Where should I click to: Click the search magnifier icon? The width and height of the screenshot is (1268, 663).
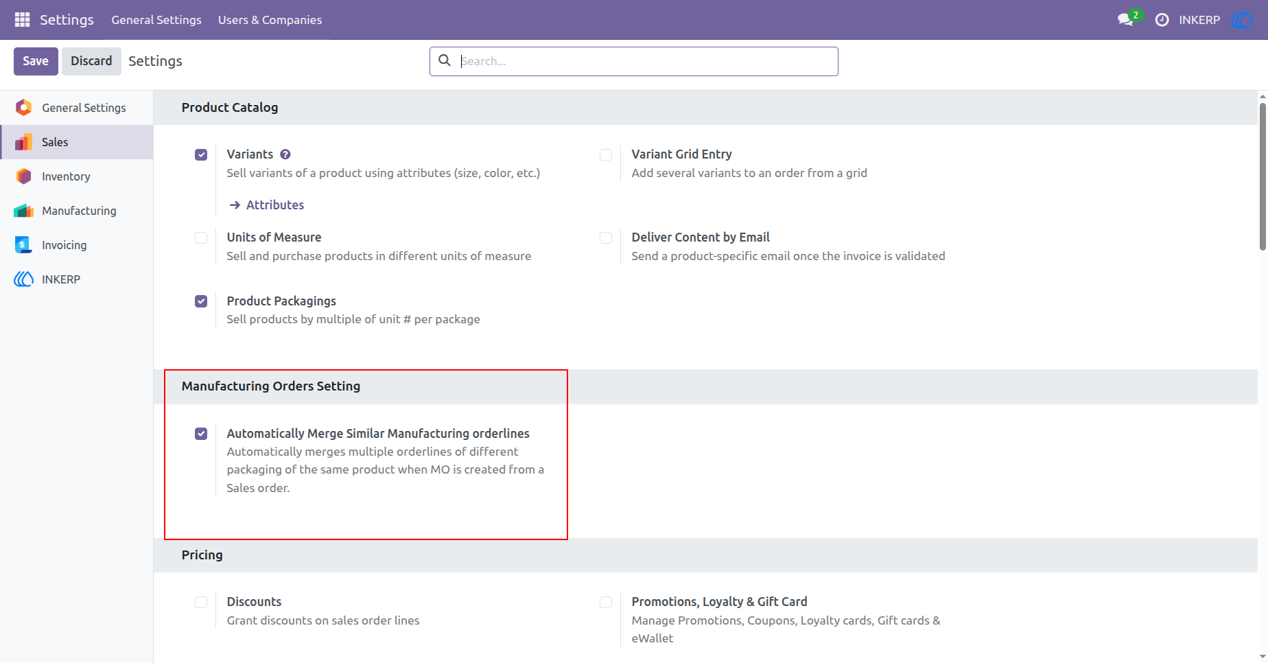(x=445, y=60)
